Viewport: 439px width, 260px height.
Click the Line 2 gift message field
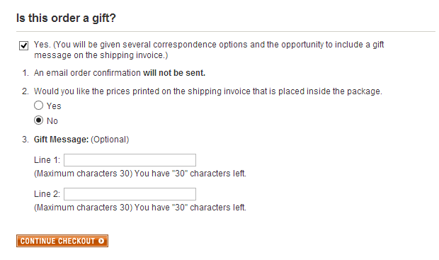point(130,194)
